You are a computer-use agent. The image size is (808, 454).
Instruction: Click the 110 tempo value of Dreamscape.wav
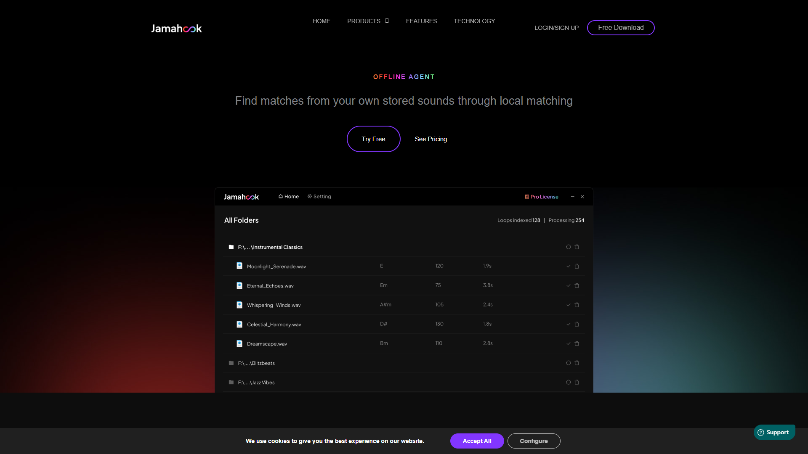(x=439, y=343)
